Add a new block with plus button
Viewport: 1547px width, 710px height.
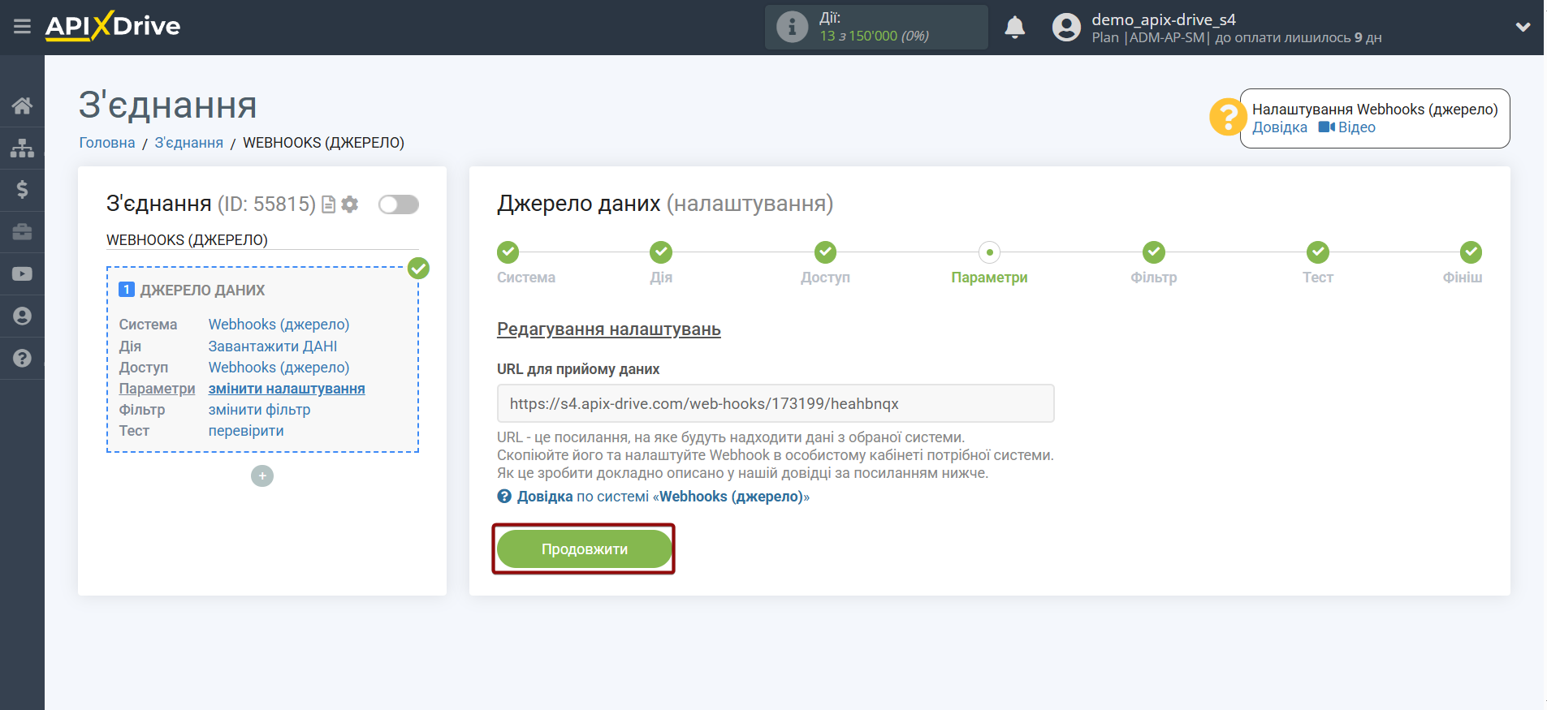click(262, 475)
